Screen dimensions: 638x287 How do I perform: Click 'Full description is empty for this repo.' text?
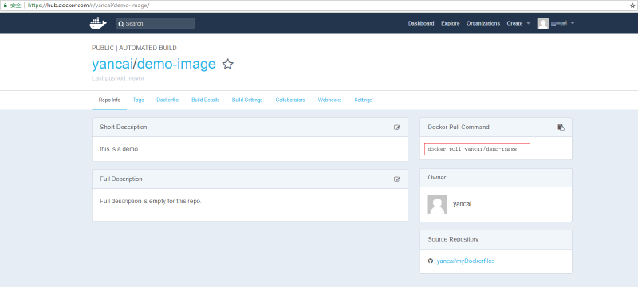[151, 201]
